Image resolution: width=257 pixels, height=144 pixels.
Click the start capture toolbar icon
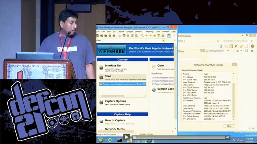coord(106,36)
